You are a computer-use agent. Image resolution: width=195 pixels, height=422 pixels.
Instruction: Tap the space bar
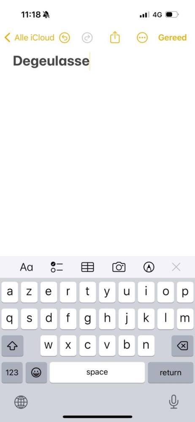(97, 372)
